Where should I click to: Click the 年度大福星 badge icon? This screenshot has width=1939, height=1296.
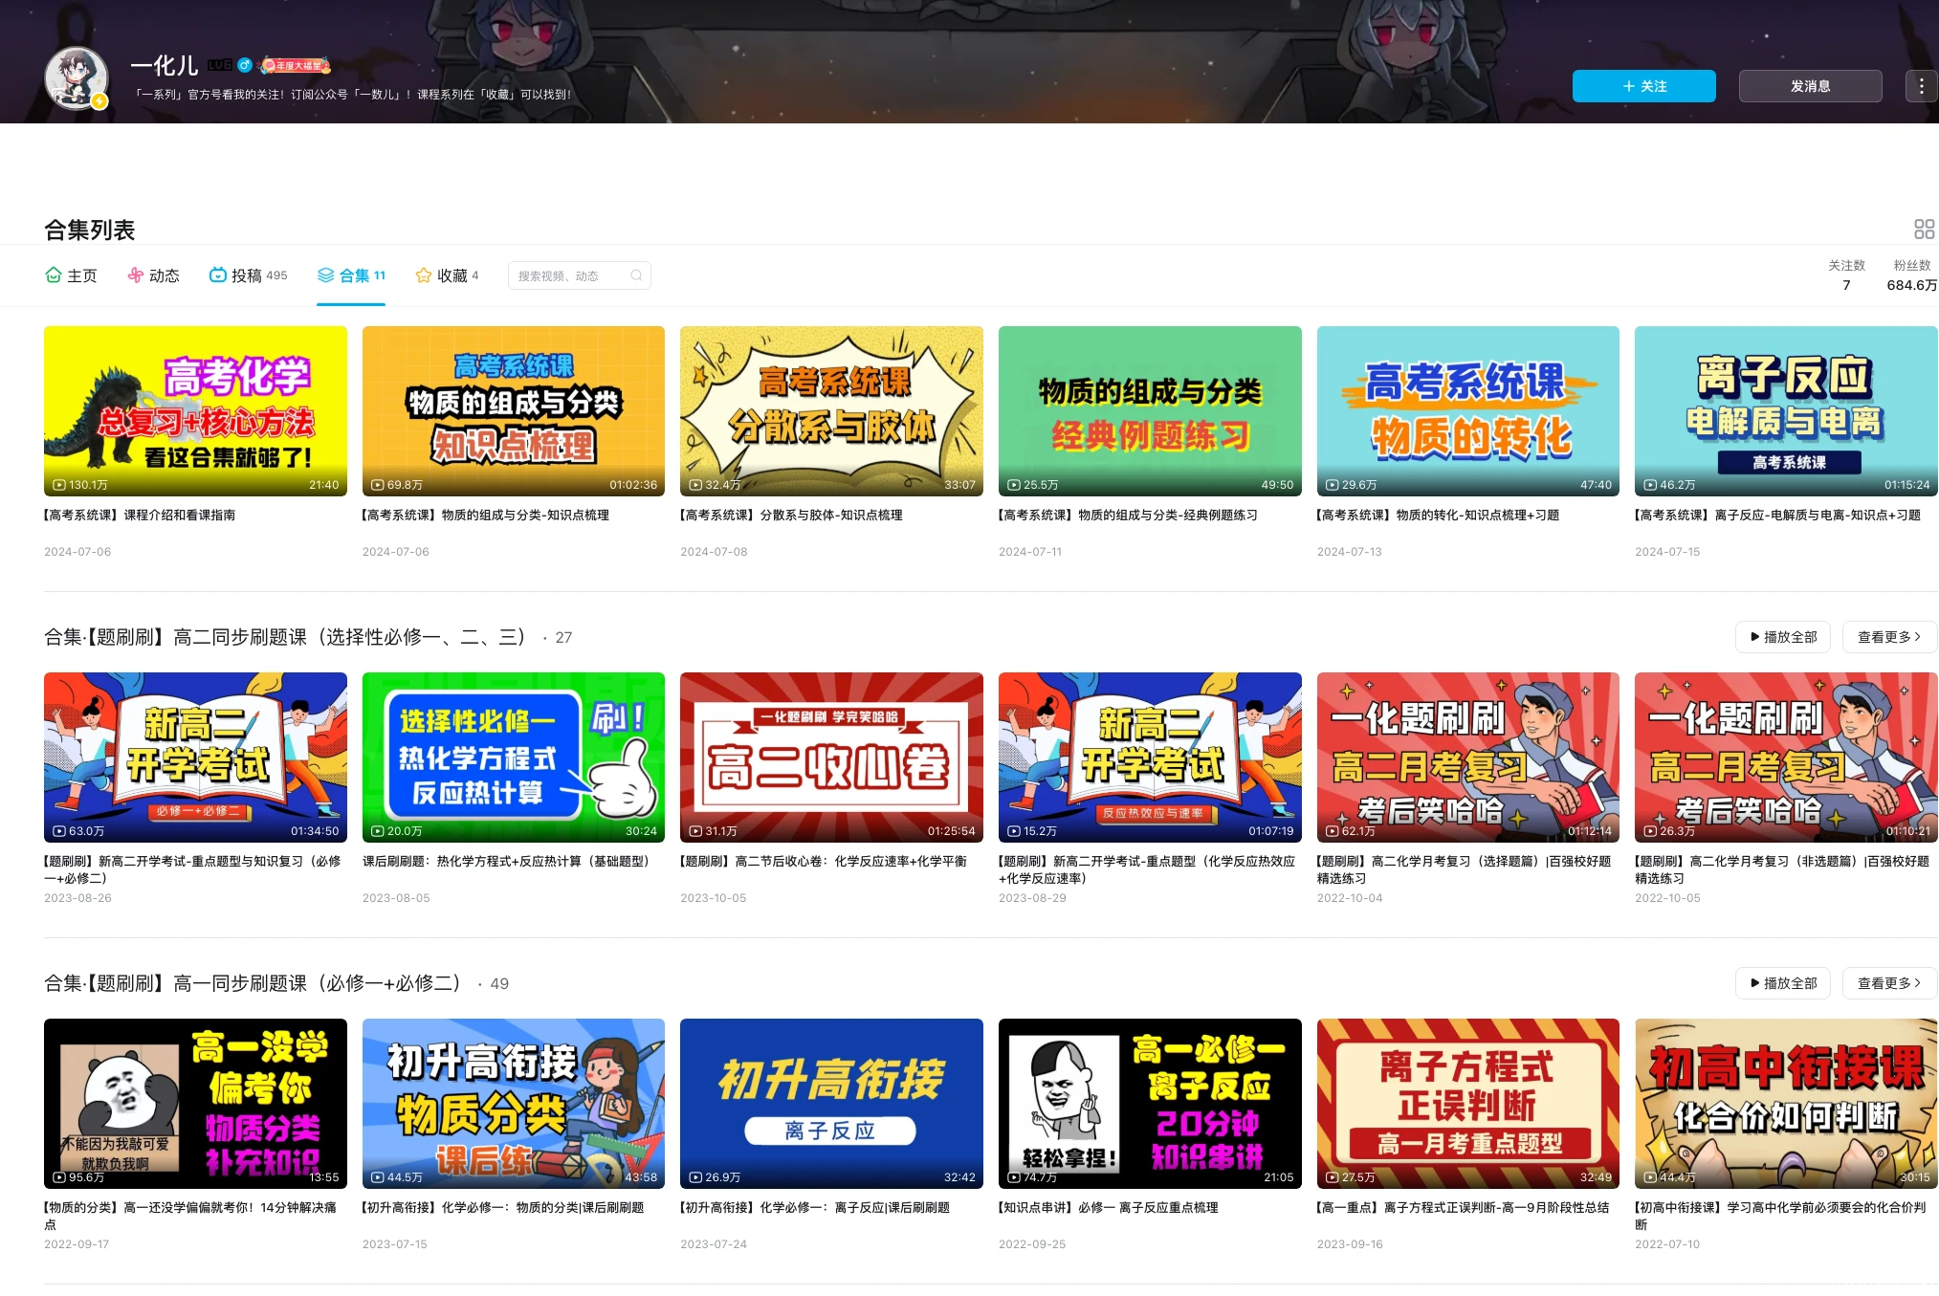coord(296,65)
